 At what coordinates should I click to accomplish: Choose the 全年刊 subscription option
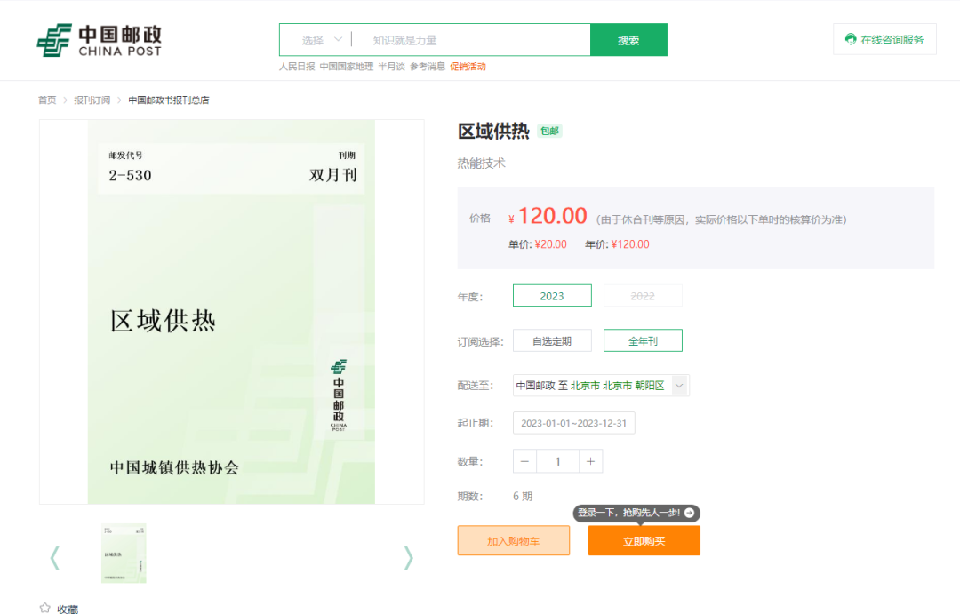click(643, 340)
